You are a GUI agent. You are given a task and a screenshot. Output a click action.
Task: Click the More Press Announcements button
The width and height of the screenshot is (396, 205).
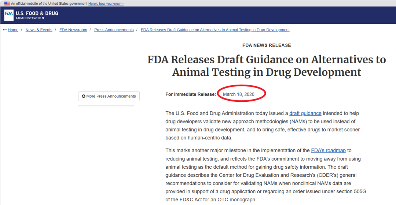coord(109,96)
